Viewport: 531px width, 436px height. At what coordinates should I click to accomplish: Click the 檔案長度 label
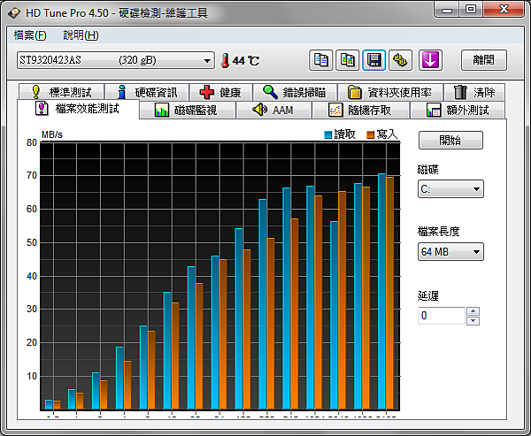pyautogui.click(x=438, y=232)
